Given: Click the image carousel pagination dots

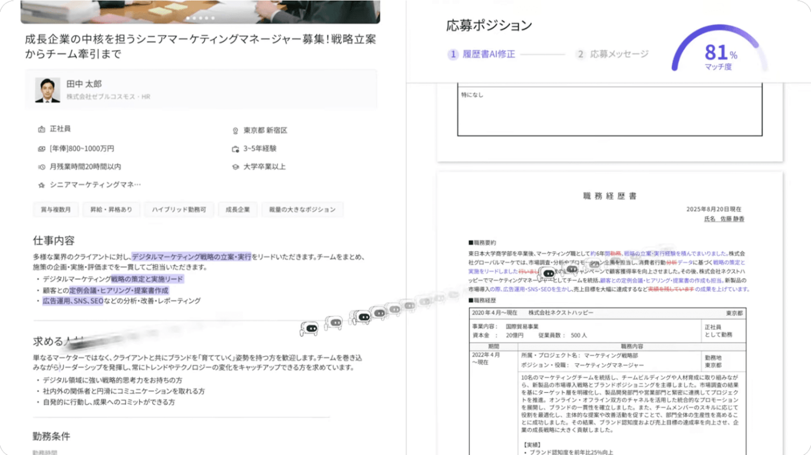Looking at the screenshot, I should coord(200,18).
